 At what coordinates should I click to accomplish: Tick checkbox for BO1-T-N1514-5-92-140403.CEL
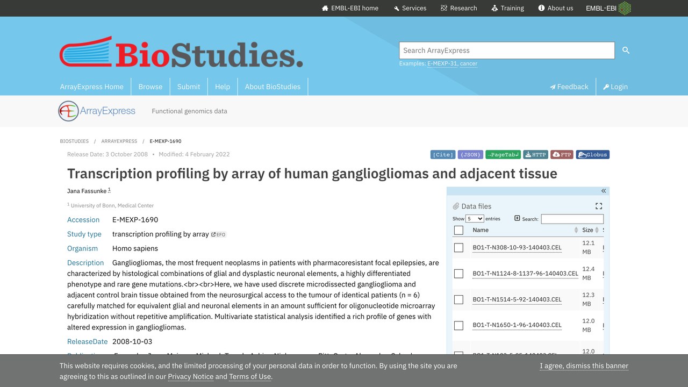coord(458,299)
